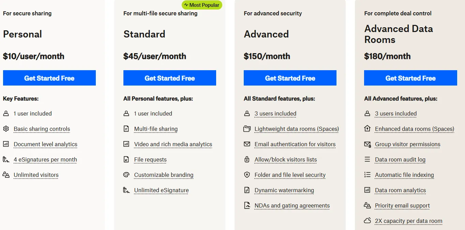Image resolution: width=465 pixels, height=230 pixels.
Task: Open Group visitor permissions details
Action: point(407,144)
